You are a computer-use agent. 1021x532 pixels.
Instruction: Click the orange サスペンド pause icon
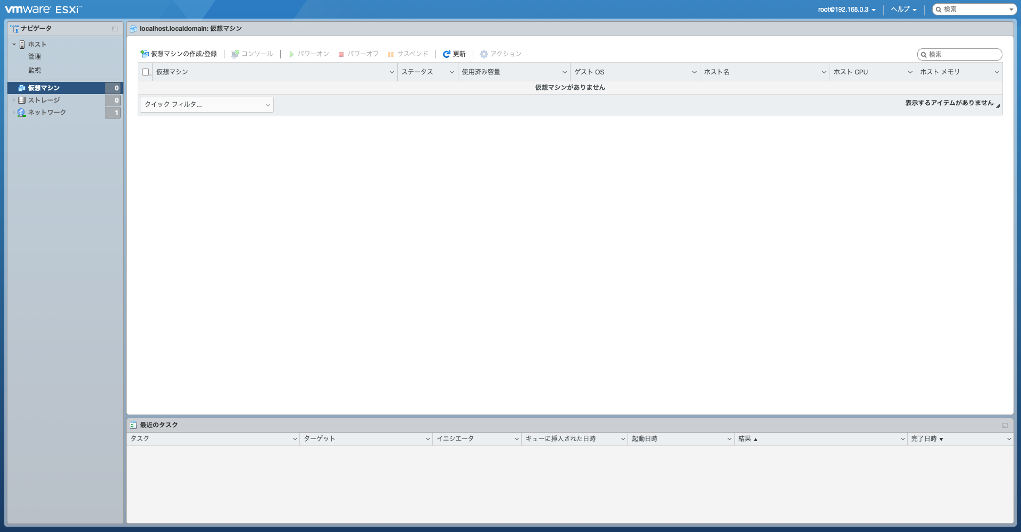(391, 54)
